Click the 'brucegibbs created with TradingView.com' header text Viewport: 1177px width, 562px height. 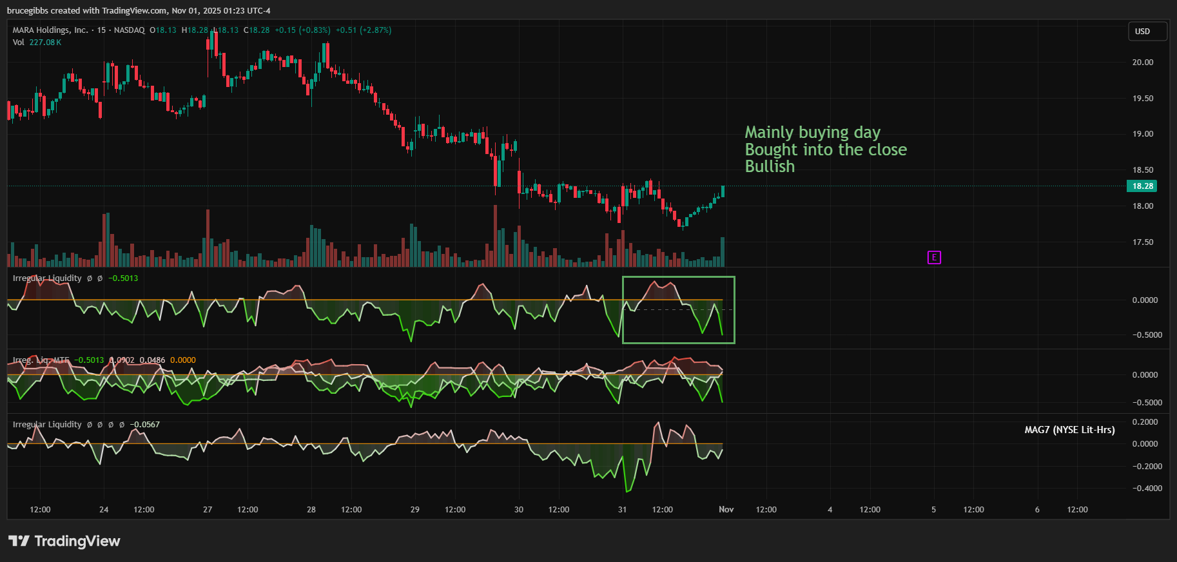(139, 10)
